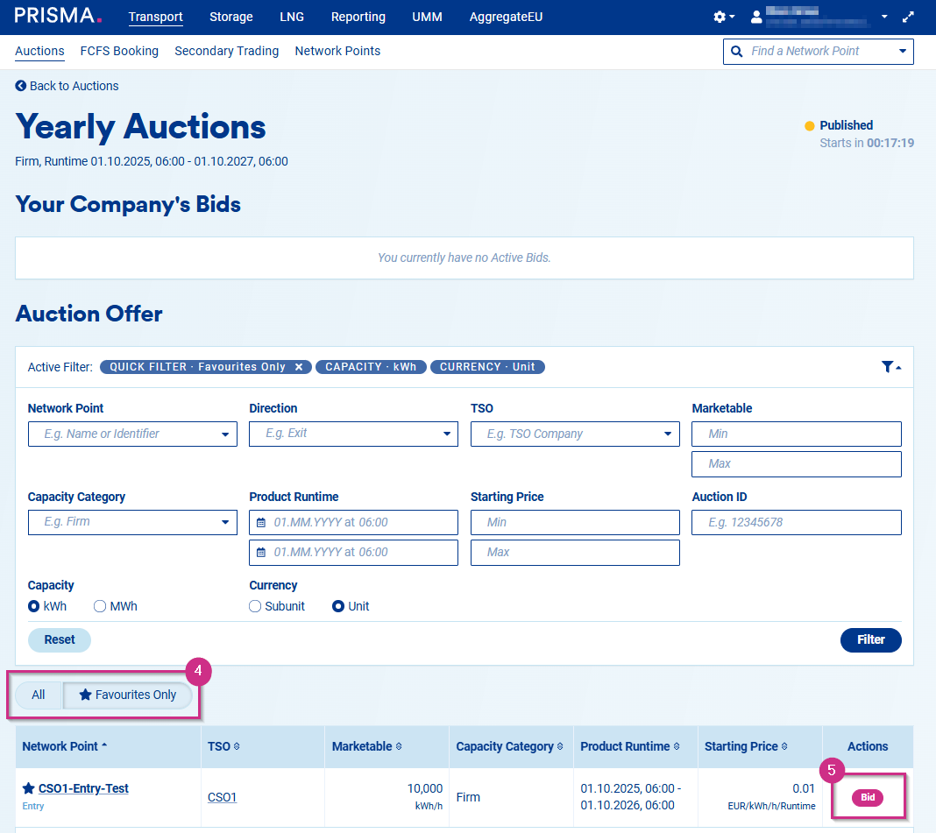Remove the Favourites Only quick filter chip
Image resolution: width=936 pixels, height=833 pixels.
point(299,367)
